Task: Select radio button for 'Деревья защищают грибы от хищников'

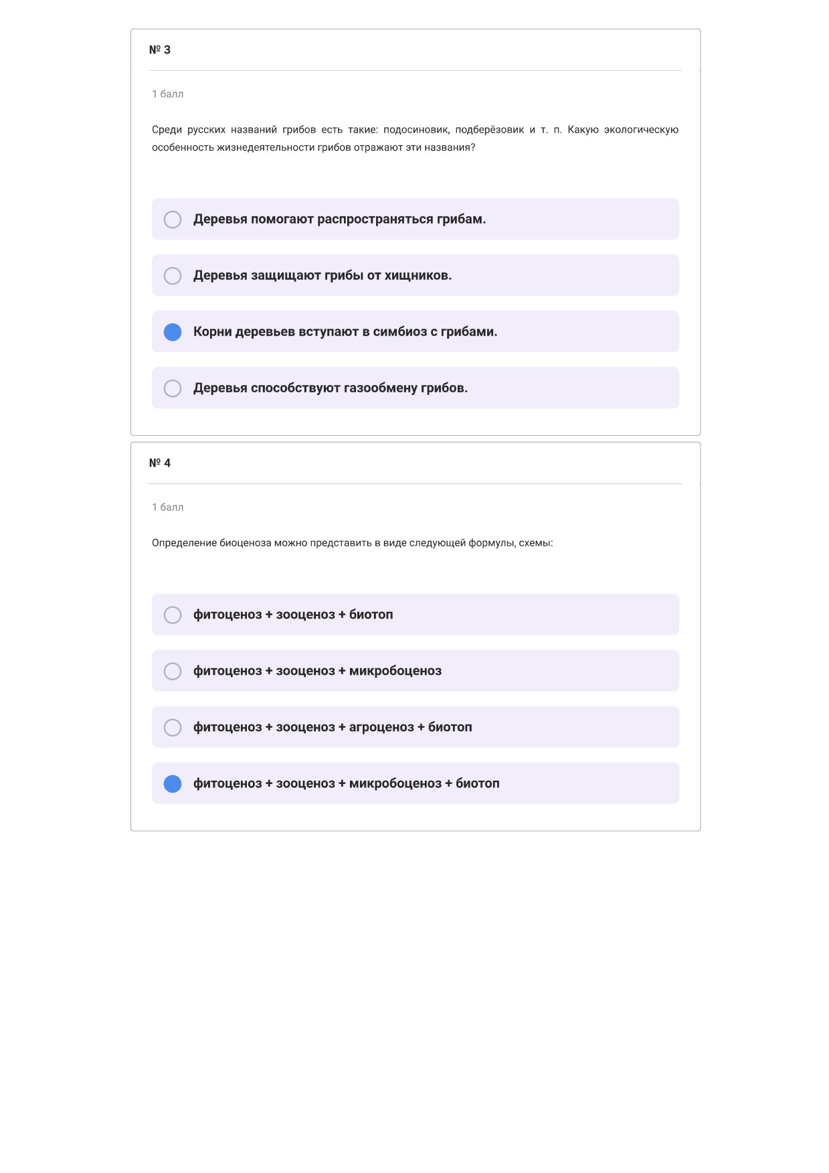Action: [173, 276]
